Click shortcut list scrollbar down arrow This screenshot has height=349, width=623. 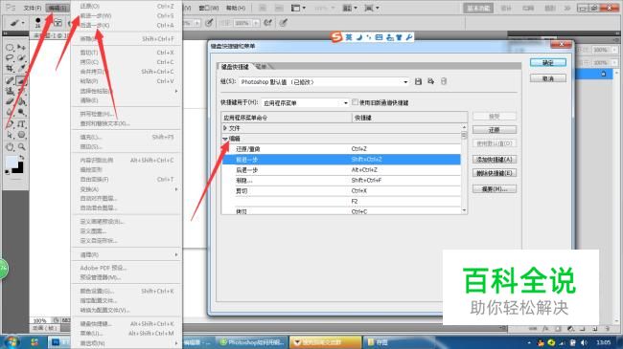coord(464,210)
